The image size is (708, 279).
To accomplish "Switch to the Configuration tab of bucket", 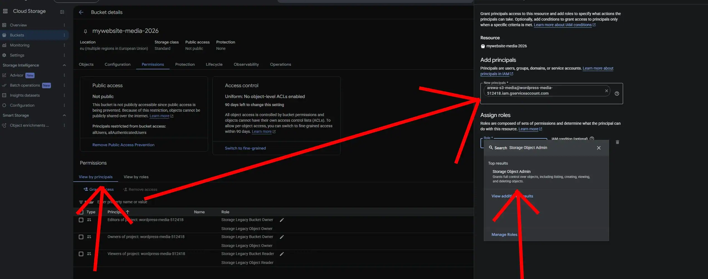I will pos(118,64).
